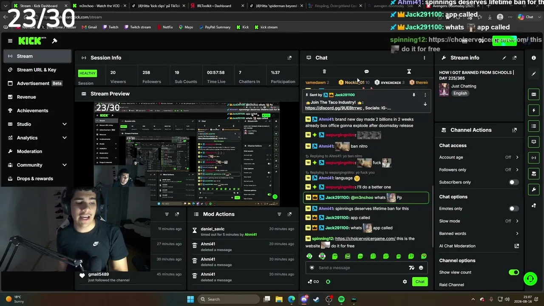
Task: Expand the Studio section in the sidebar
Action: click(65, 124)
